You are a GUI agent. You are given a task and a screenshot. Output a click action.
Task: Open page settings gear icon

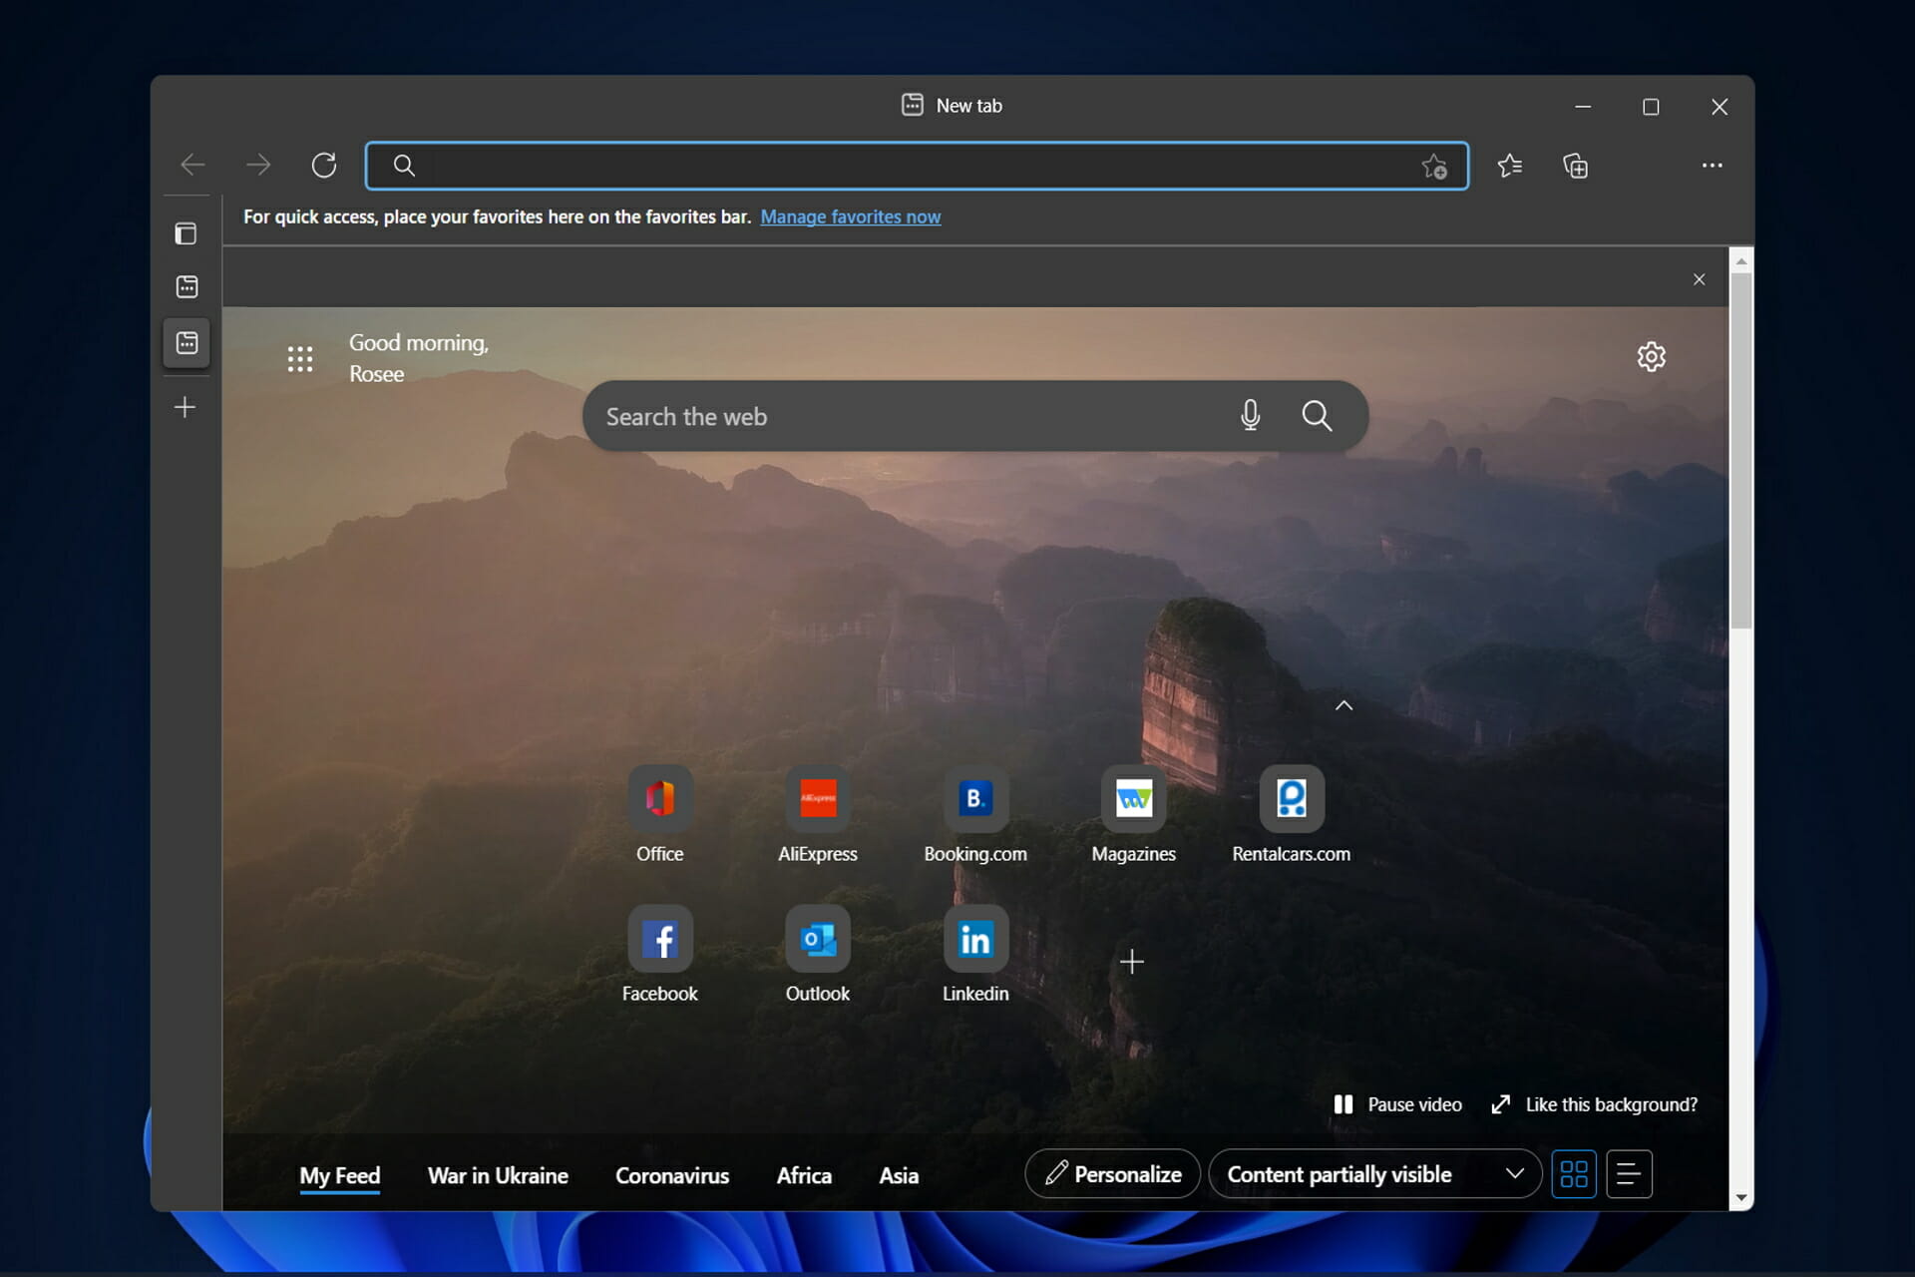coord(1652,356)
